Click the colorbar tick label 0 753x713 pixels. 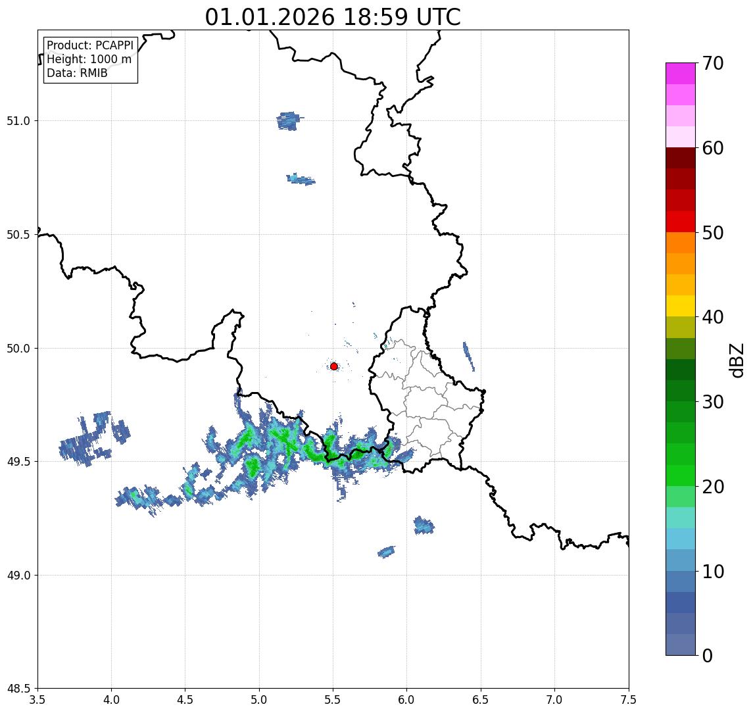708,655
